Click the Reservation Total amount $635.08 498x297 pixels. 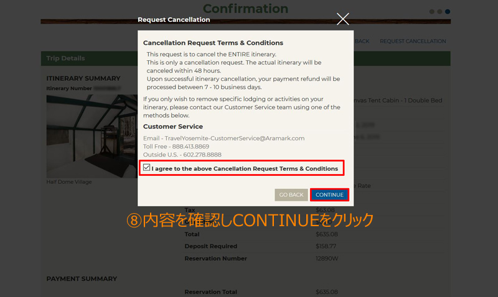pos(327,292)
